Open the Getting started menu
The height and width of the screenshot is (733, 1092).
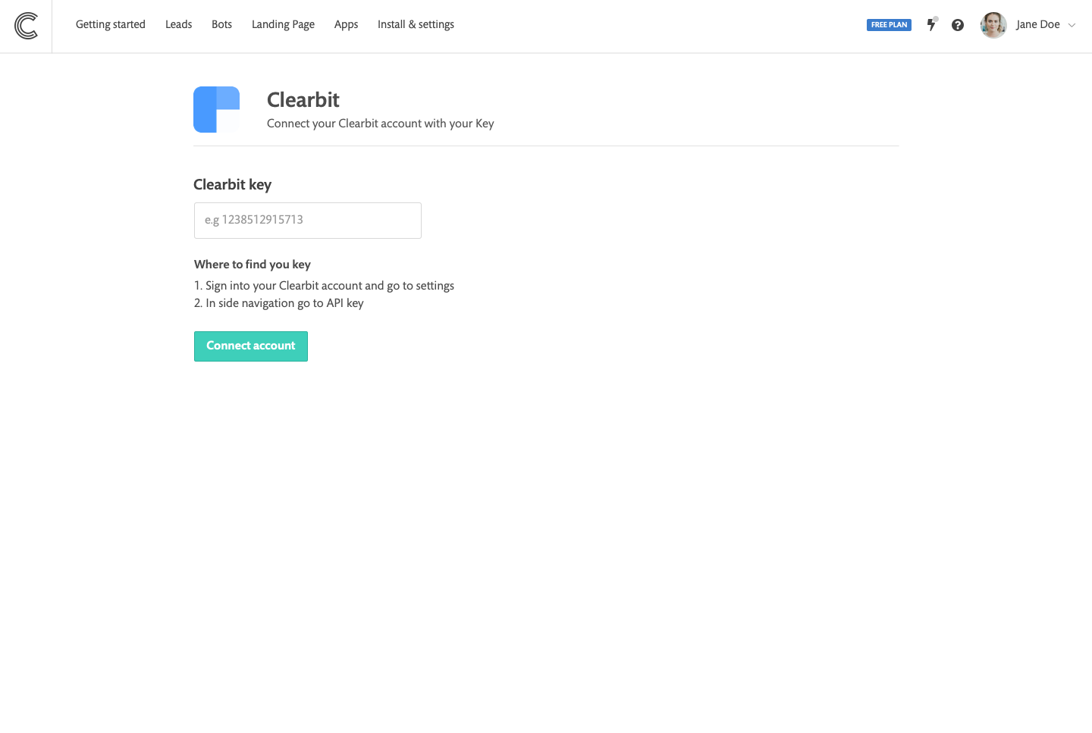click(x=111, y=24)
